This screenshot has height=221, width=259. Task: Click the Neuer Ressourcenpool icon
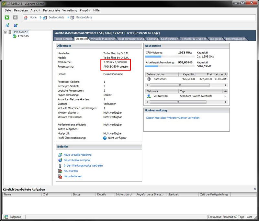60,160
